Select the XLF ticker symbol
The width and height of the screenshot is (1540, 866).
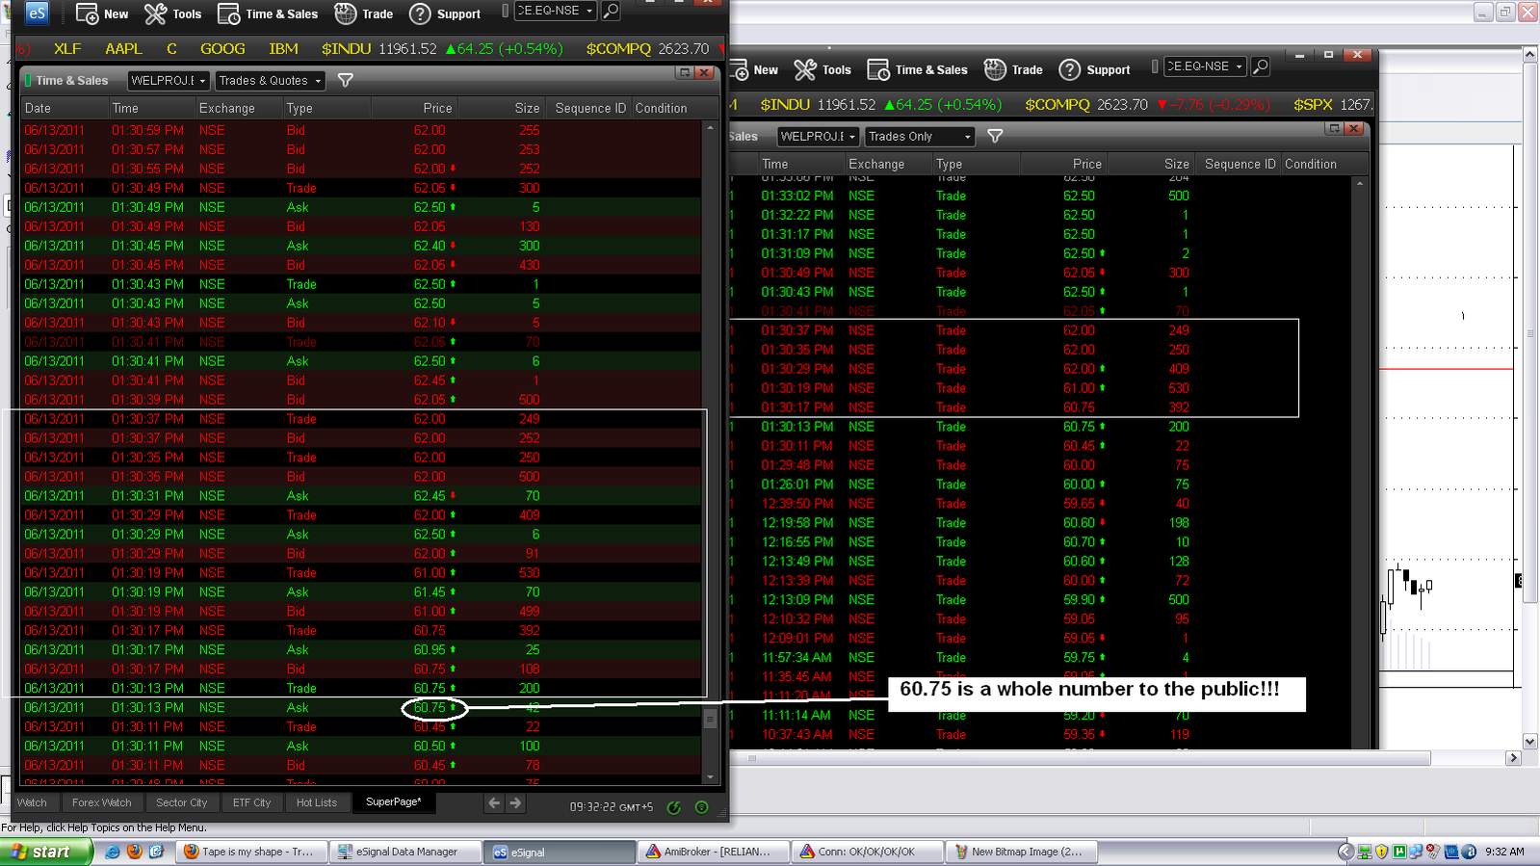click(67, 49)
